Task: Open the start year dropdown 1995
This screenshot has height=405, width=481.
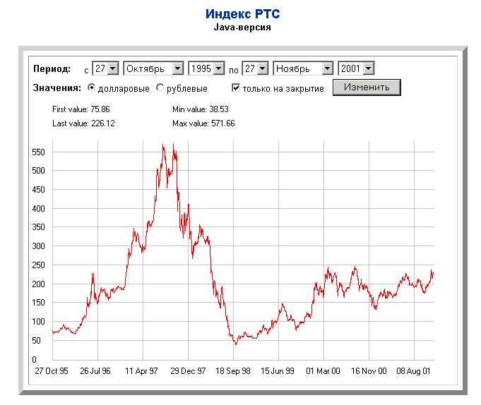Action: coord(206,68)
